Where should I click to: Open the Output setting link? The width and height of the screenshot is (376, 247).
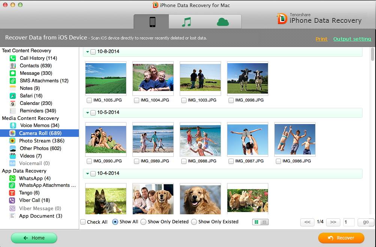(352, 39)
